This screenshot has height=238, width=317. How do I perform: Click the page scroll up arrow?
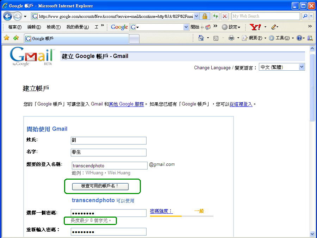point(312,49)
